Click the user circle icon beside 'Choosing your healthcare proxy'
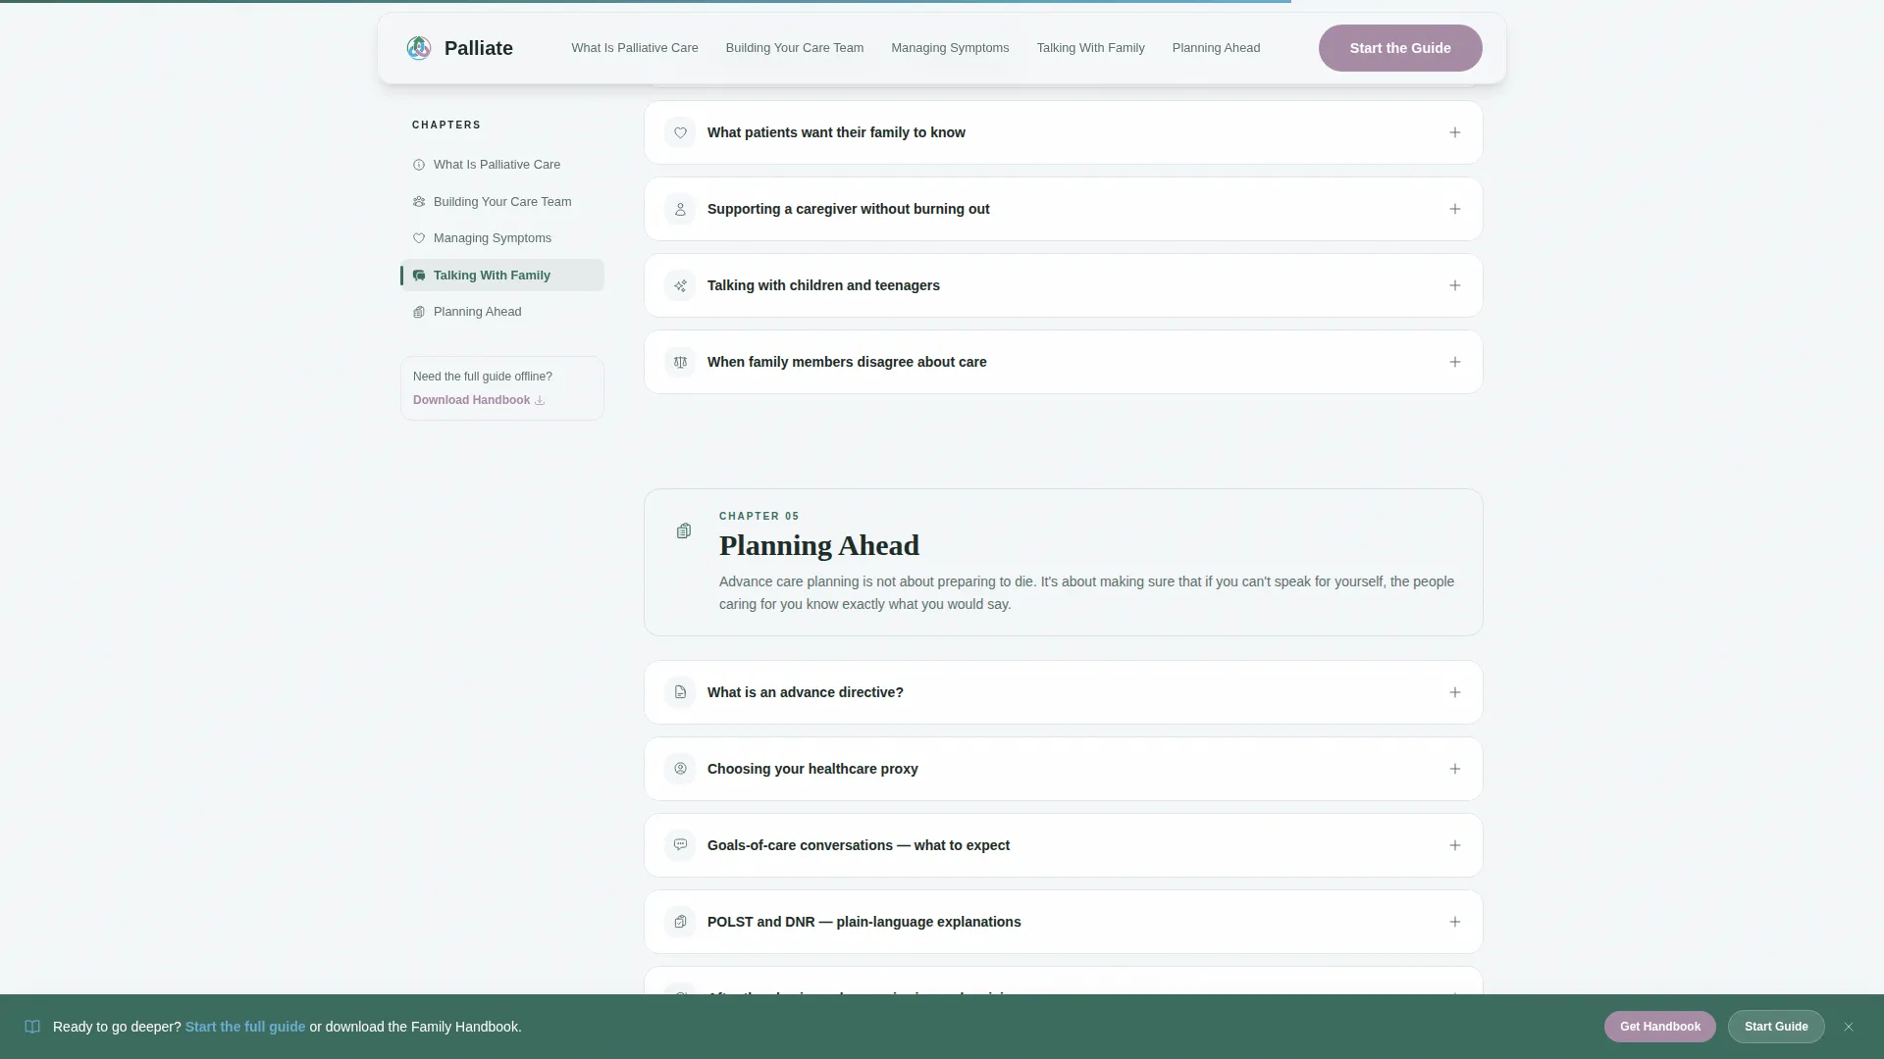This screenshot has width=1884, height=1059. [x=680, y=769]
